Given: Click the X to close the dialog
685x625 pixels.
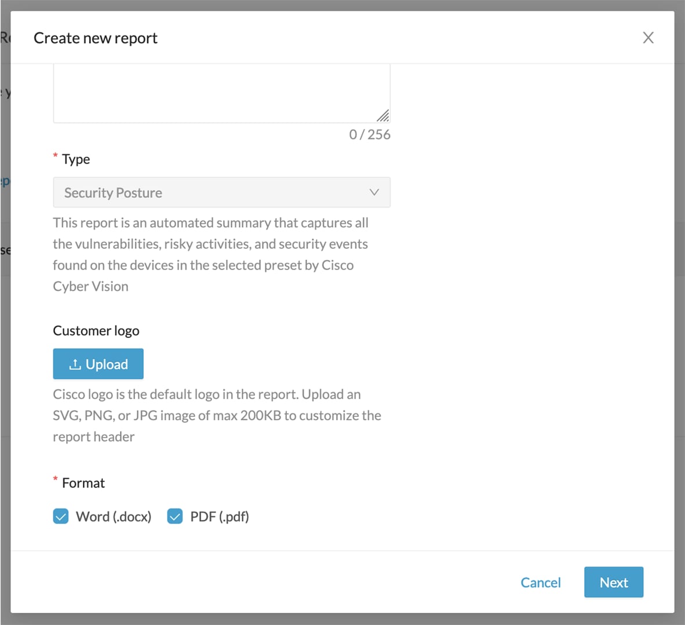Looking at the screenshot, I should point(648,37).
